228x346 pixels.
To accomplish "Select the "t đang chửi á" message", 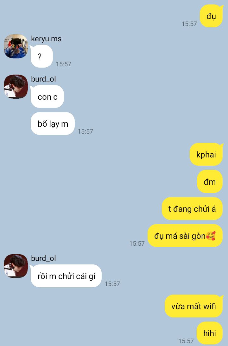I will point(192,209).
